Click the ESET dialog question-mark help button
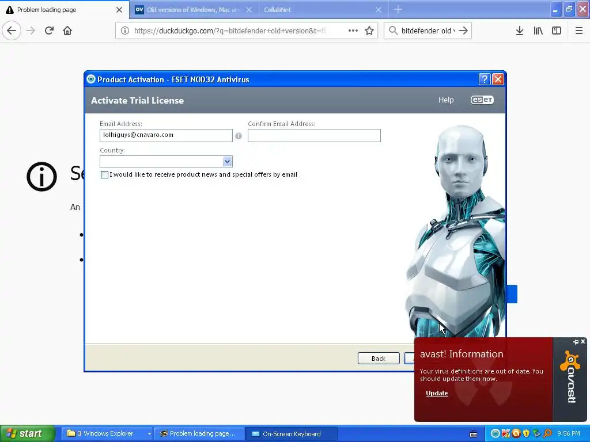This screenshot has height=442, width=590. point(484,79)
